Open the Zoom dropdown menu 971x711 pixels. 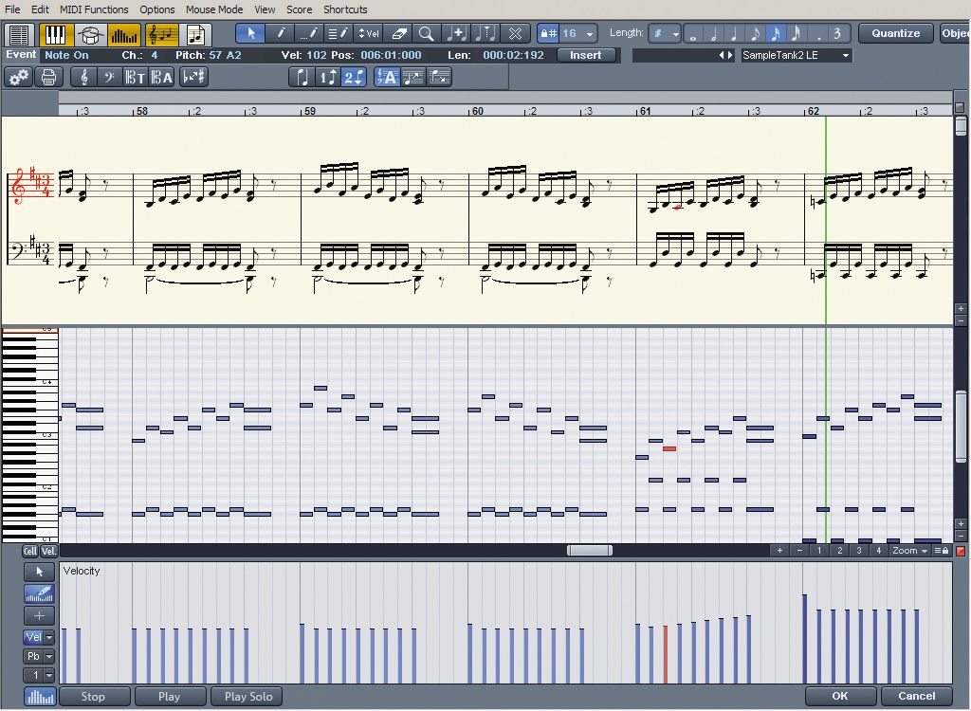pos(909,551)
